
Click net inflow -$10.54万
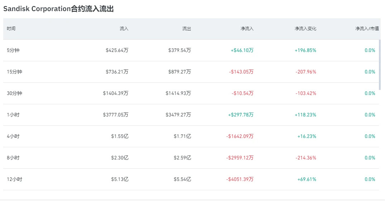(x=243, y=93)
